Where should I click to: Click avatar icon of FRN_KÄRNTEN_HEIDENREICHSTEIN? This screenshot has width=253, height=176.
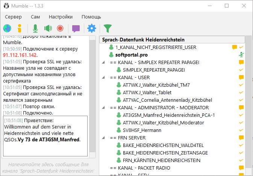tap(119, 160)
